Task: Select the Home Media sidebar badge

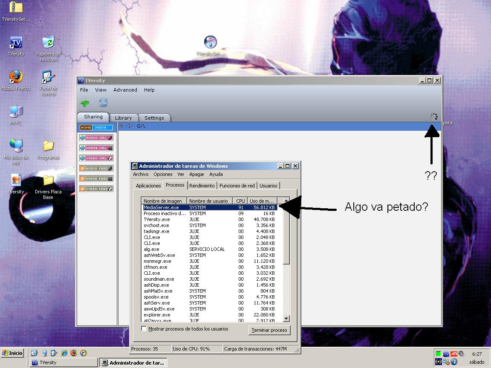Action: click(96, 127)
